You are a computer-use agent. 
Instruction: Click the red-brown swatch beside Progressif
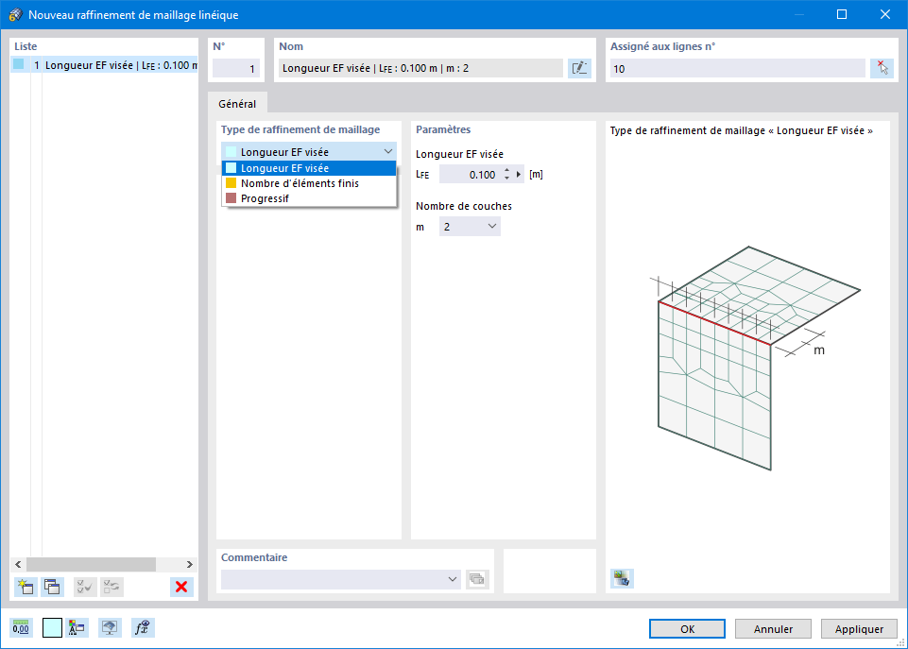[231, 198]
